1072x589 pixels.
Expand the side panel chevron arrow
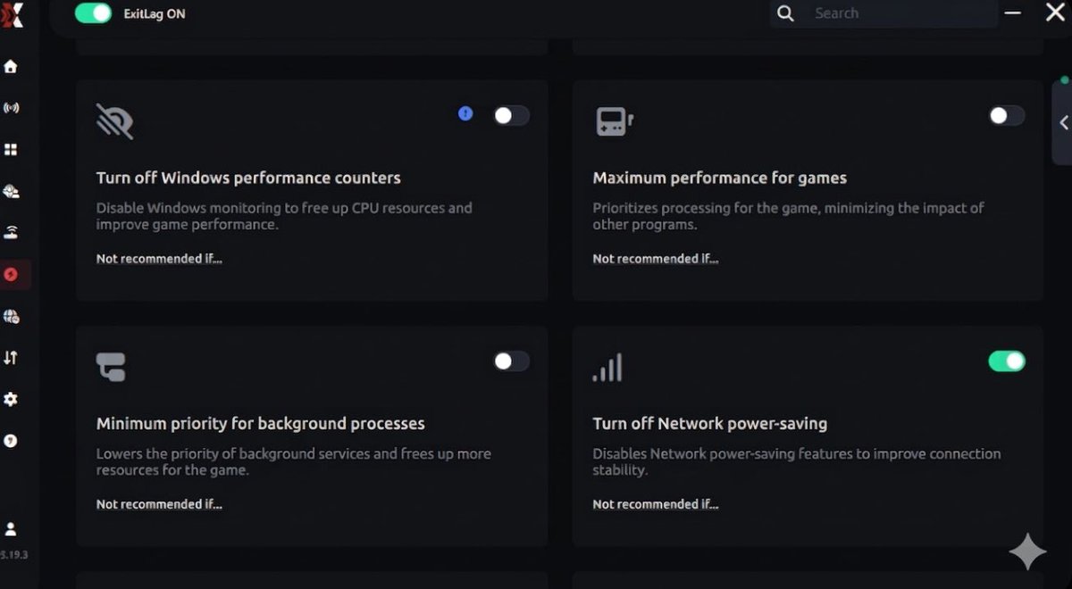tap(1063, 123)
